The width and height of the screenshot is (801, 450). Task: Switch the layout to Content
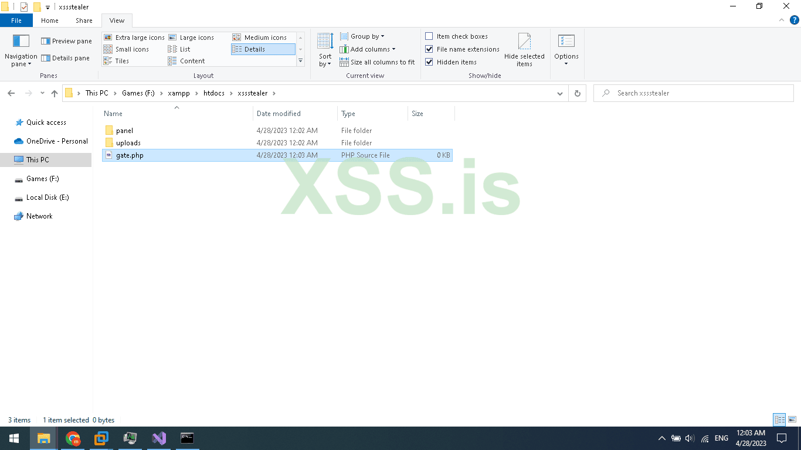tap(186, 61)
